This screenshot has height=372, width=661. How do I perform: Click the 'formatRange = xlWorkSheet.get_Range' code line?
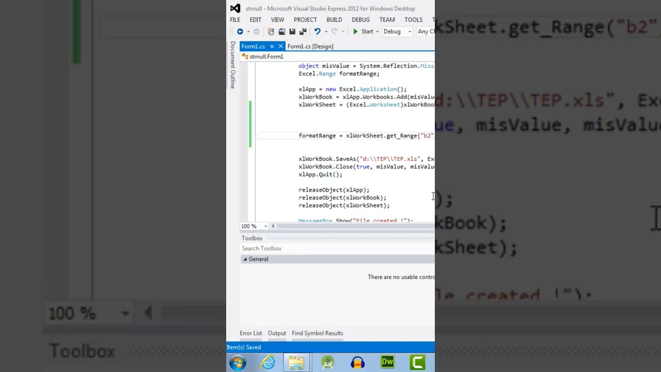click(366, 136)
